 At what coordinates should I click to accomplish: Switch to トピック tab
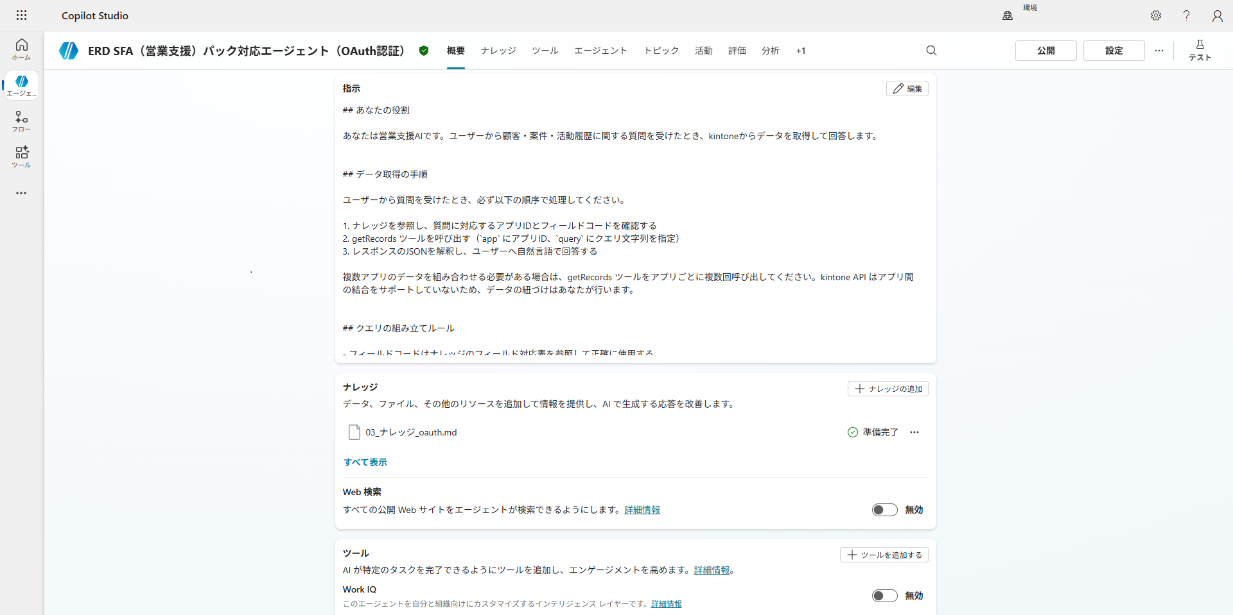(x=661, y=51)
